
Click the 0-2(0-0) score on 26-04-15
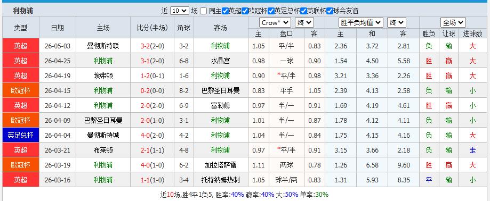pyautogui.click(x=152, y=91)
